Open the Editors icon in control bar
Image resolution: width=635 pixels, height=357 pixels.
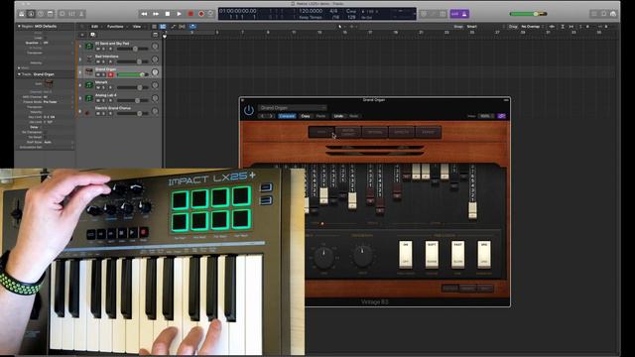81,14
